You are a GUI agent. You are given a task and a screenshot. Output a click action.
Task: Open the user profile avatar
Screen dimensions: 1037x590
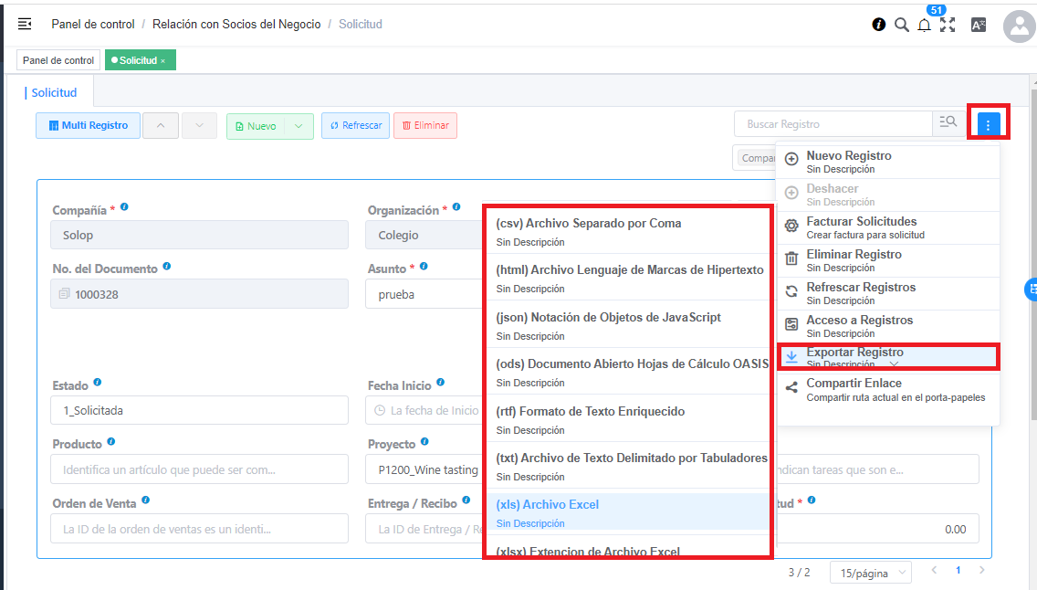pyautogui.click(x=1019, y=26)
